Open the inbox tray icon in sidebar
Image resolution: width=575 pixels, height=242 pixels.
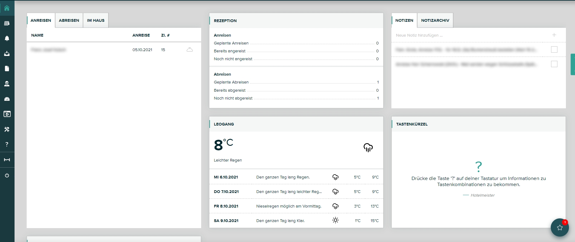click(x=7, y=54)
